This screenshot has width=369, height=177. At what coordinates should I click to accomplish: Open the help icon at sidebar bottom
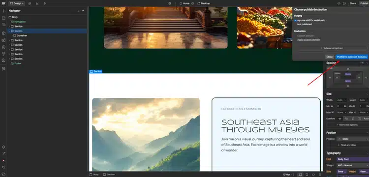pyautogui.click(x=3, y=174)
